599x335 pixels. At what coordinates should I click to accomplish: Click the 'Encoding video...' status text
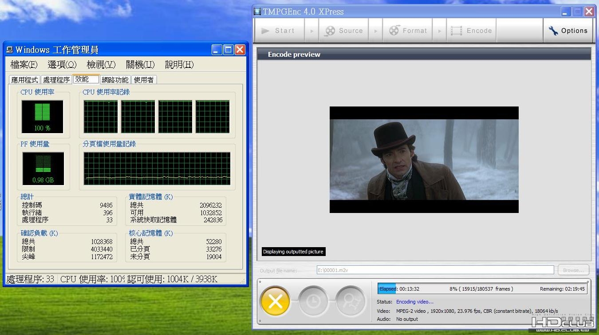pos(415,302)
